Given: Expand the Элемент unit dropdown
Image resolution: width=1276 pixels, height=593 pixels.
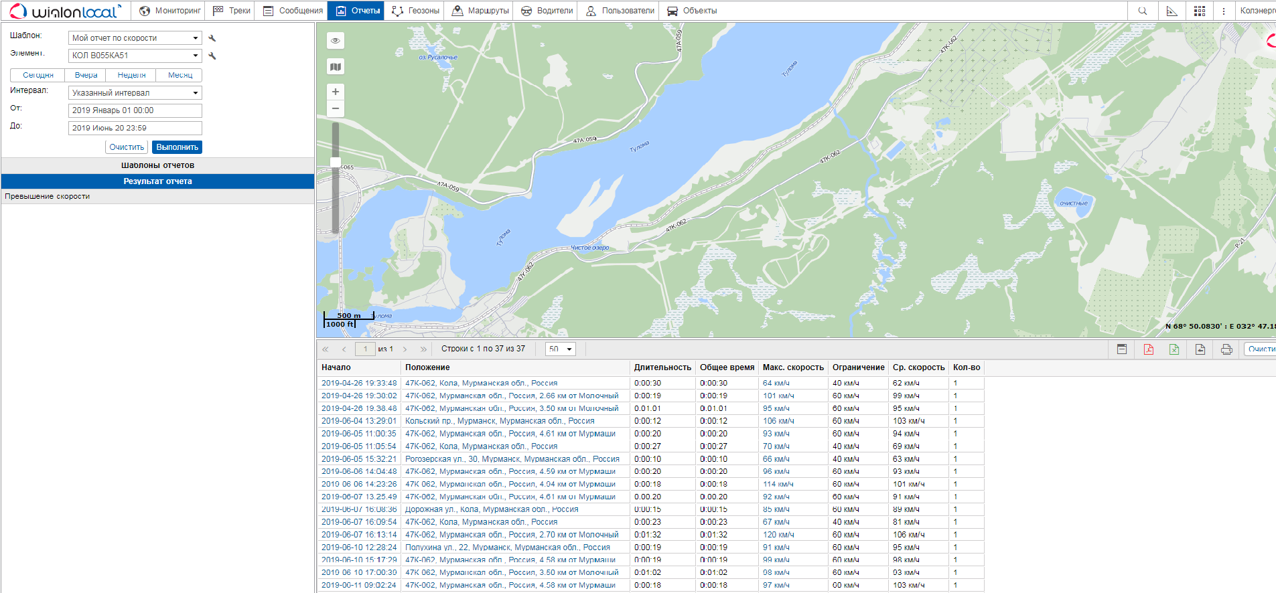Looking at the screenshot, I should coord(135,56).
